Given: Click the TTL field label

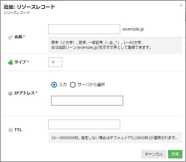Looking at the screenshot, I should 18,130.
